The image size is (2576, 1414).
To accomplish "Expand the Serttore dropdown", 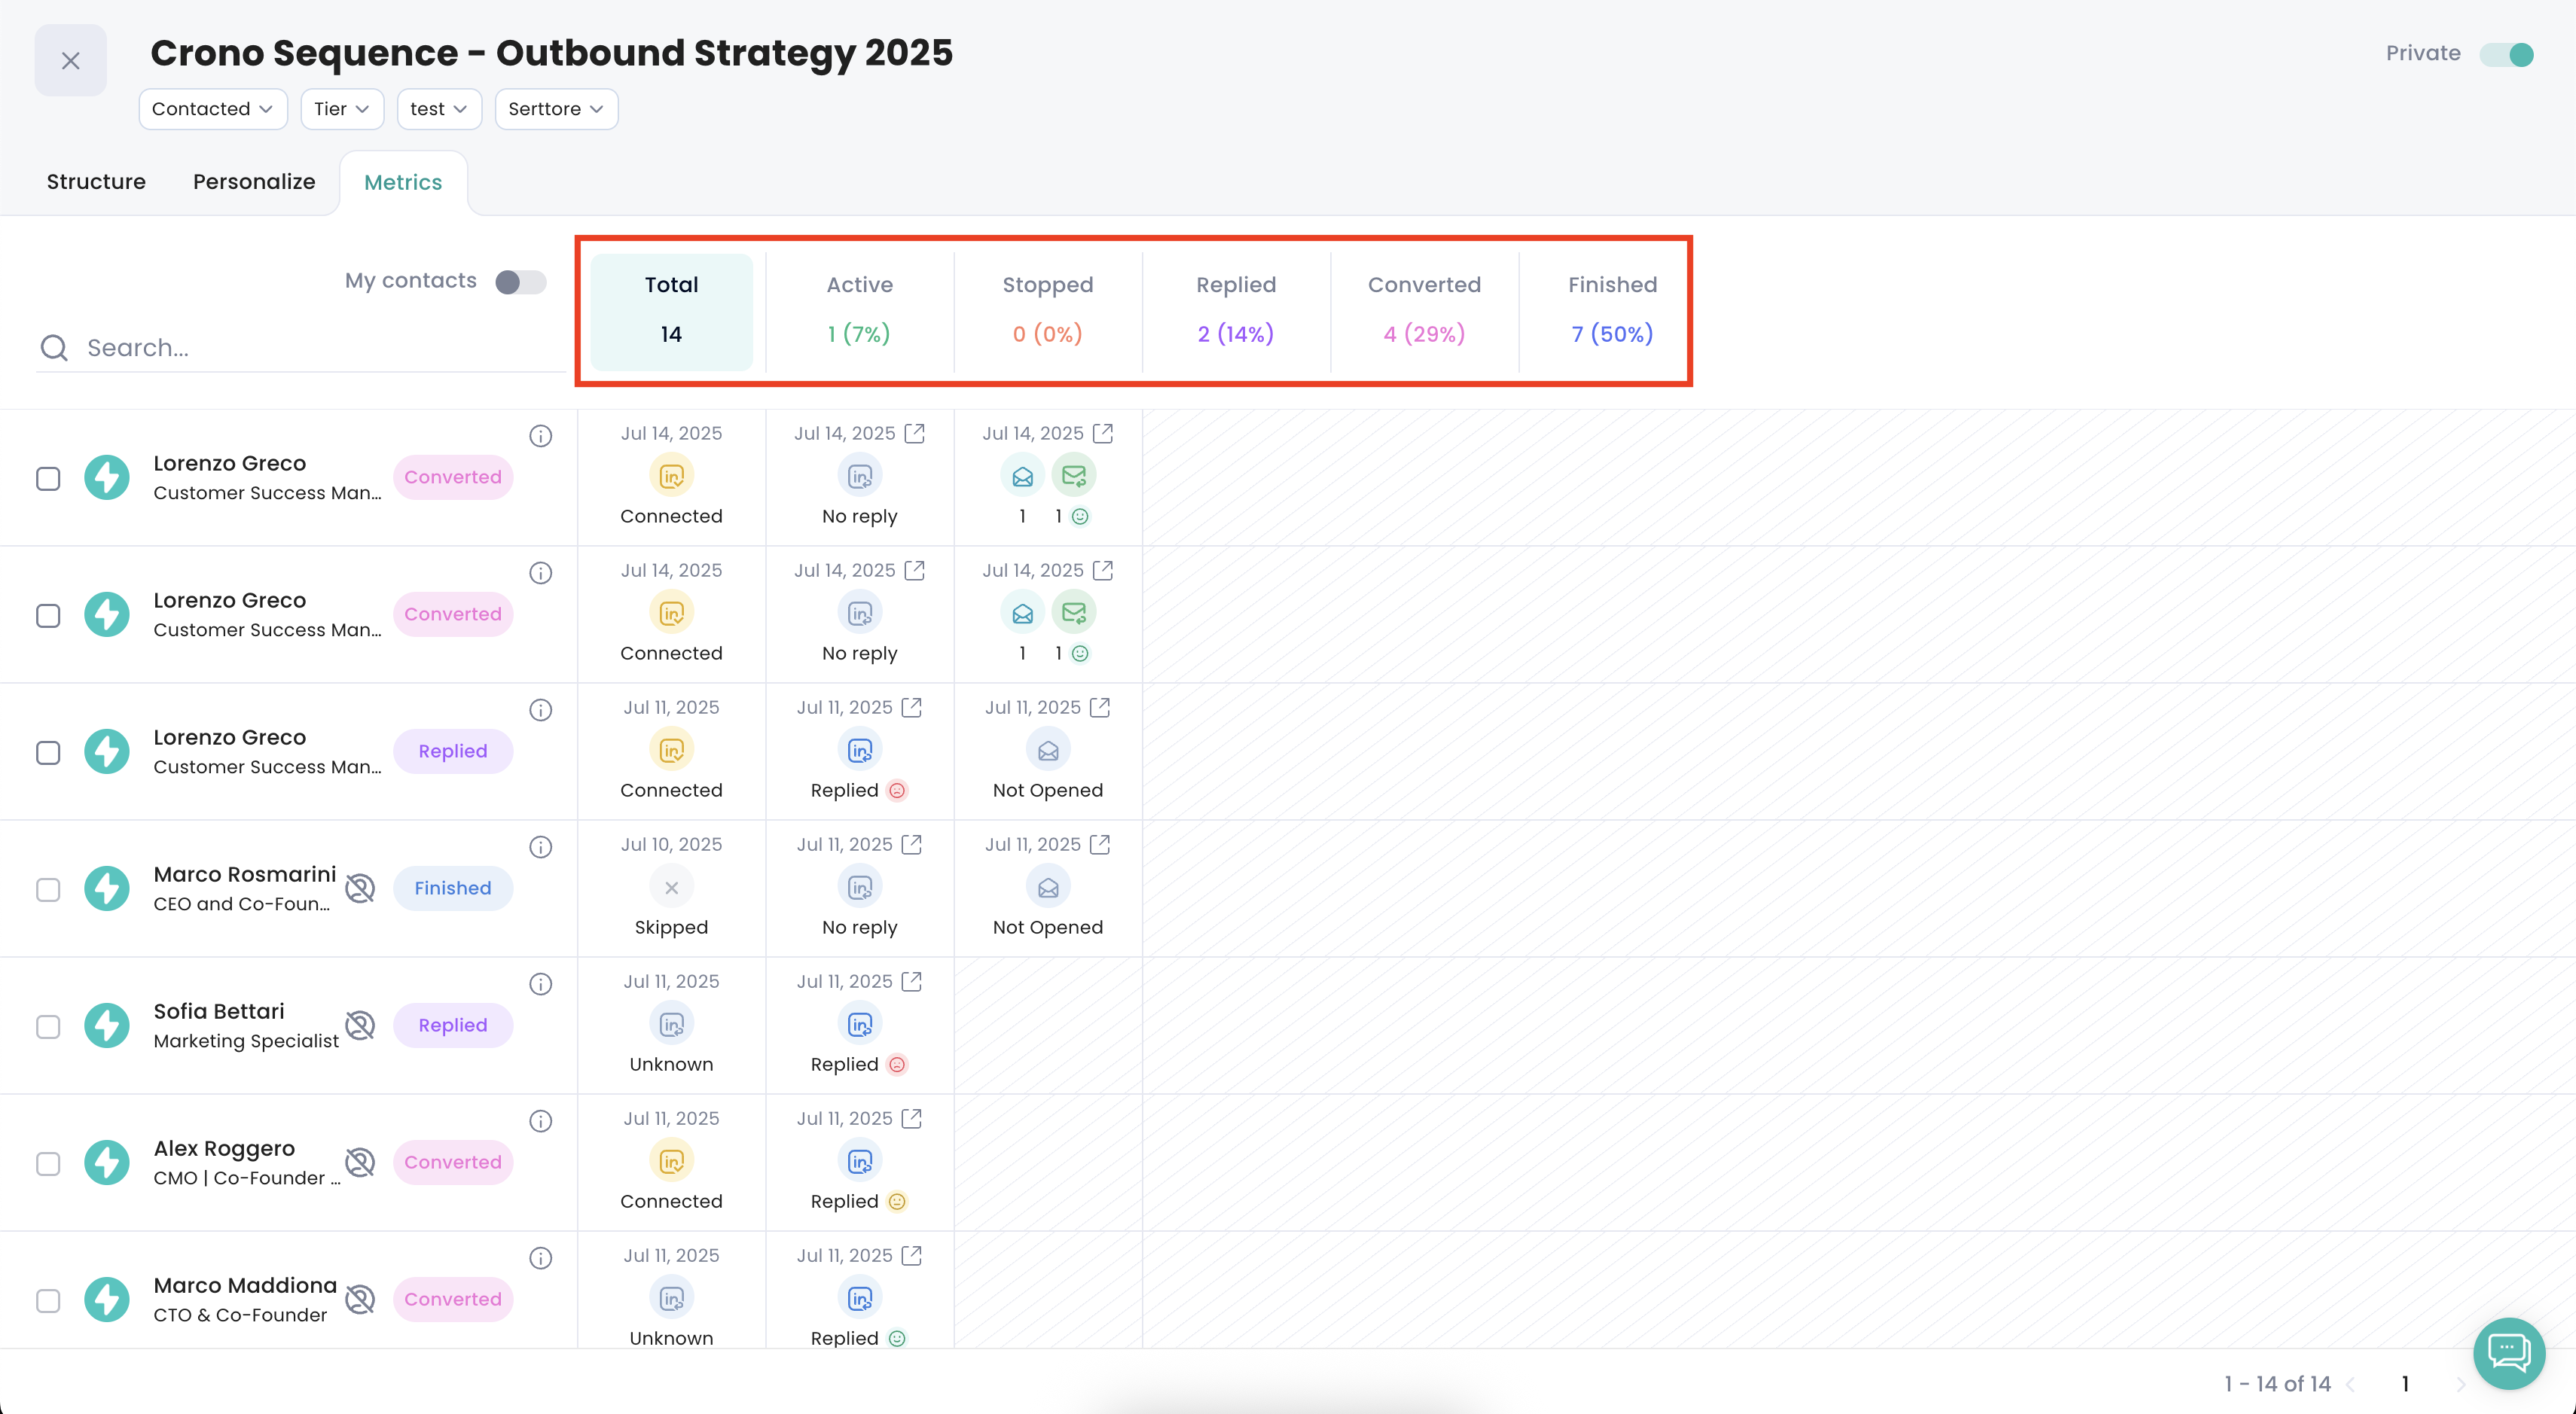I will point(555,109).
